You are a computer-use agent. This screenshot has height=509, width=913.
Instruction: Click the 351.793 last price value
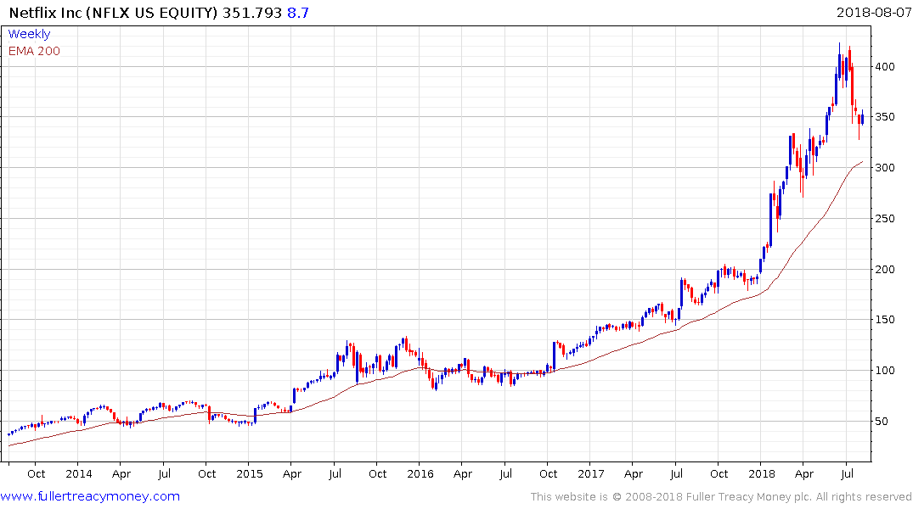252,12
